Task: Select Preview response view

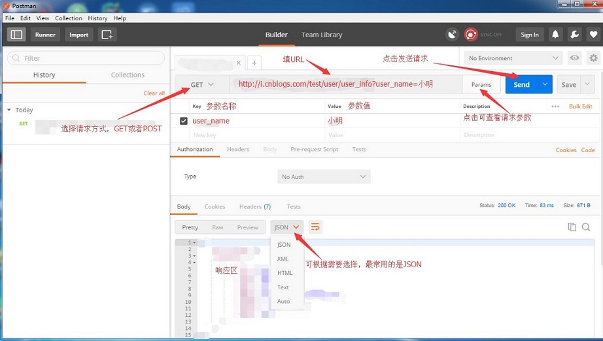Action: coord(248,227)
